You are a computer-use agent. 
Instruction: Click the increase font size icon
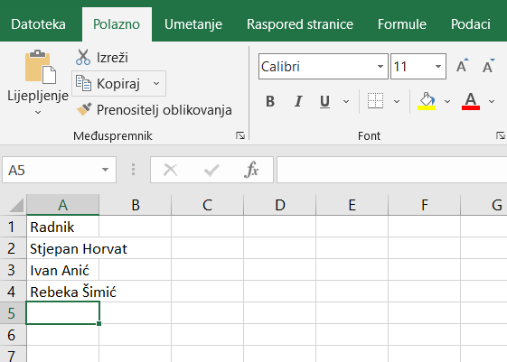click(462, 66)
